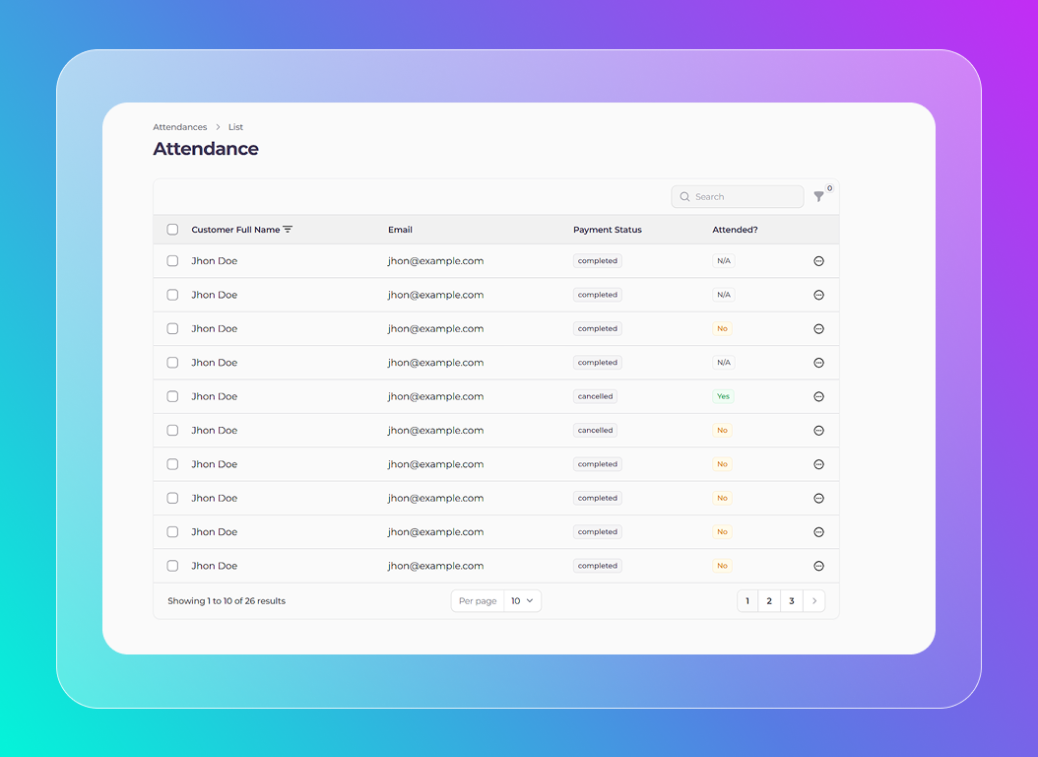
Task: Expand the Per page dropdown
Action: (522, 601)
